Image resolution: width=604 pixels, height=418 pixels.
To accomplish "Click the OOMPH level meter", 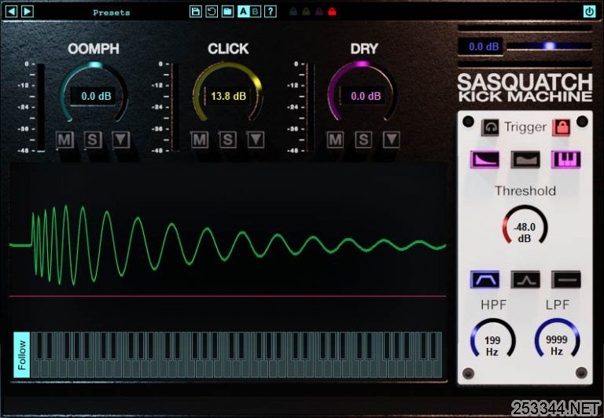I will [x=40, y=108].
